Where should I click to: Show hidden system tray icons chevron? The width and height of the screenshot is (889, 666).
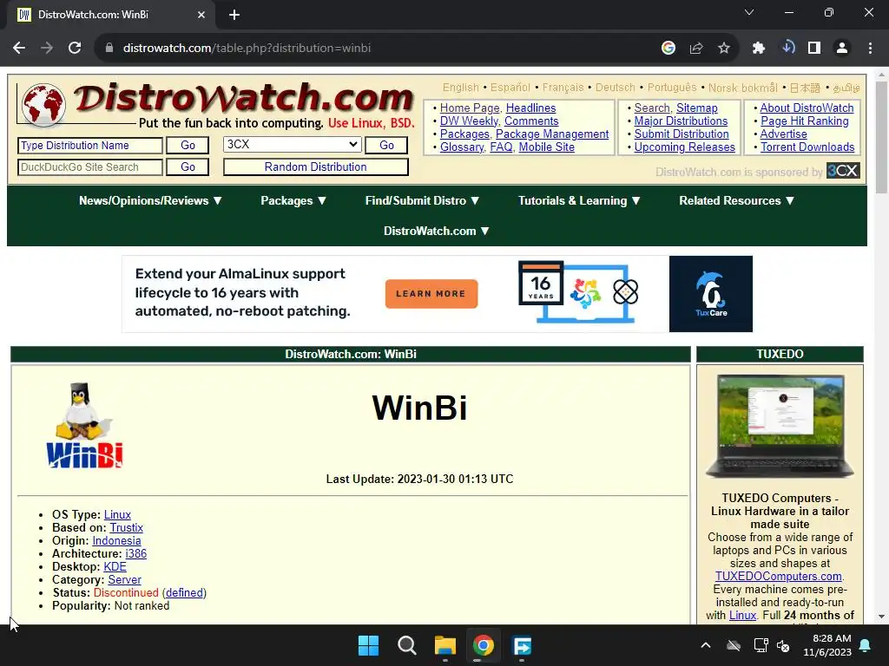[706, 645]
